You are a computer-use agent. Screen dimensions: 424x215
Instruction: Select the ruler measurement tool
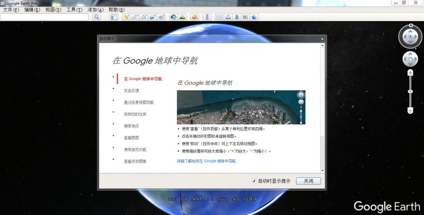tap(207, 17)
